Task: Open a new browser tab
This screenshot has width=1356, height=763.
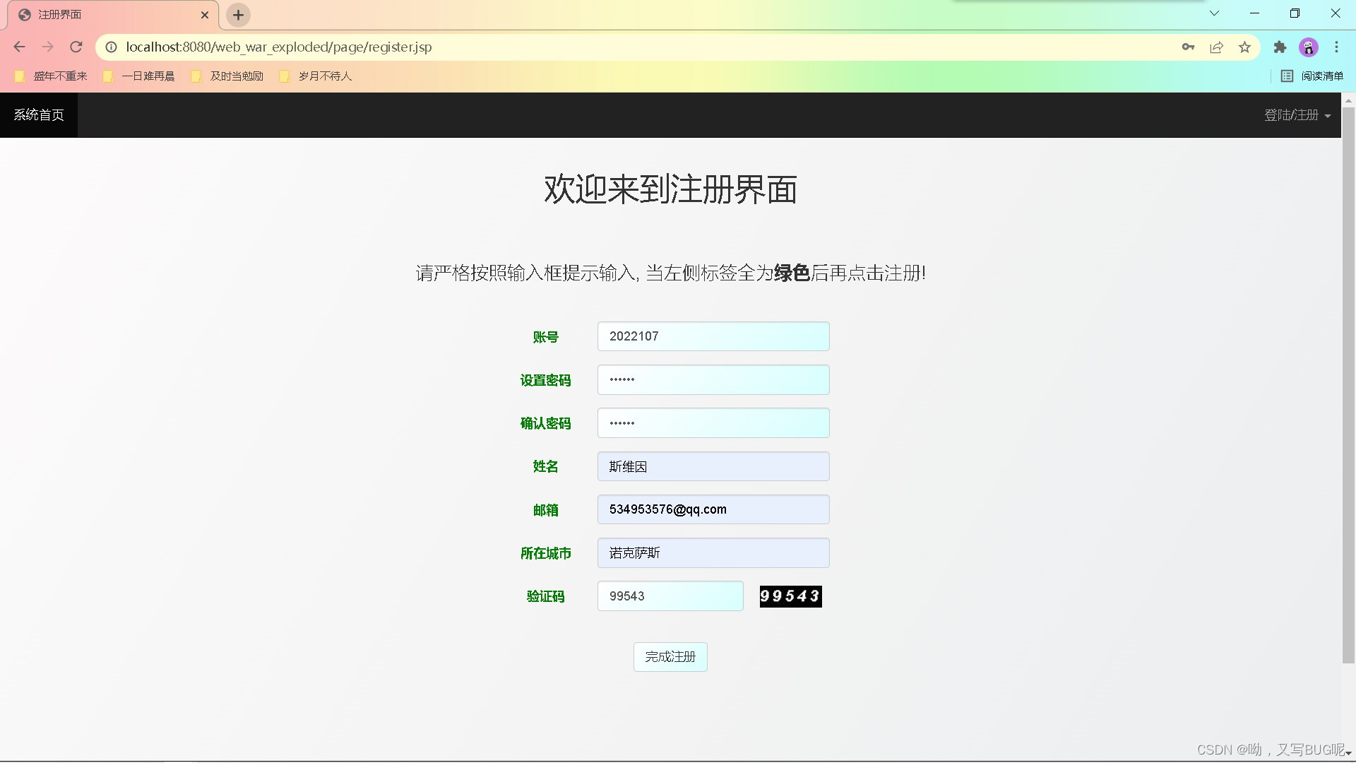Action: click(x=238, y=15)
